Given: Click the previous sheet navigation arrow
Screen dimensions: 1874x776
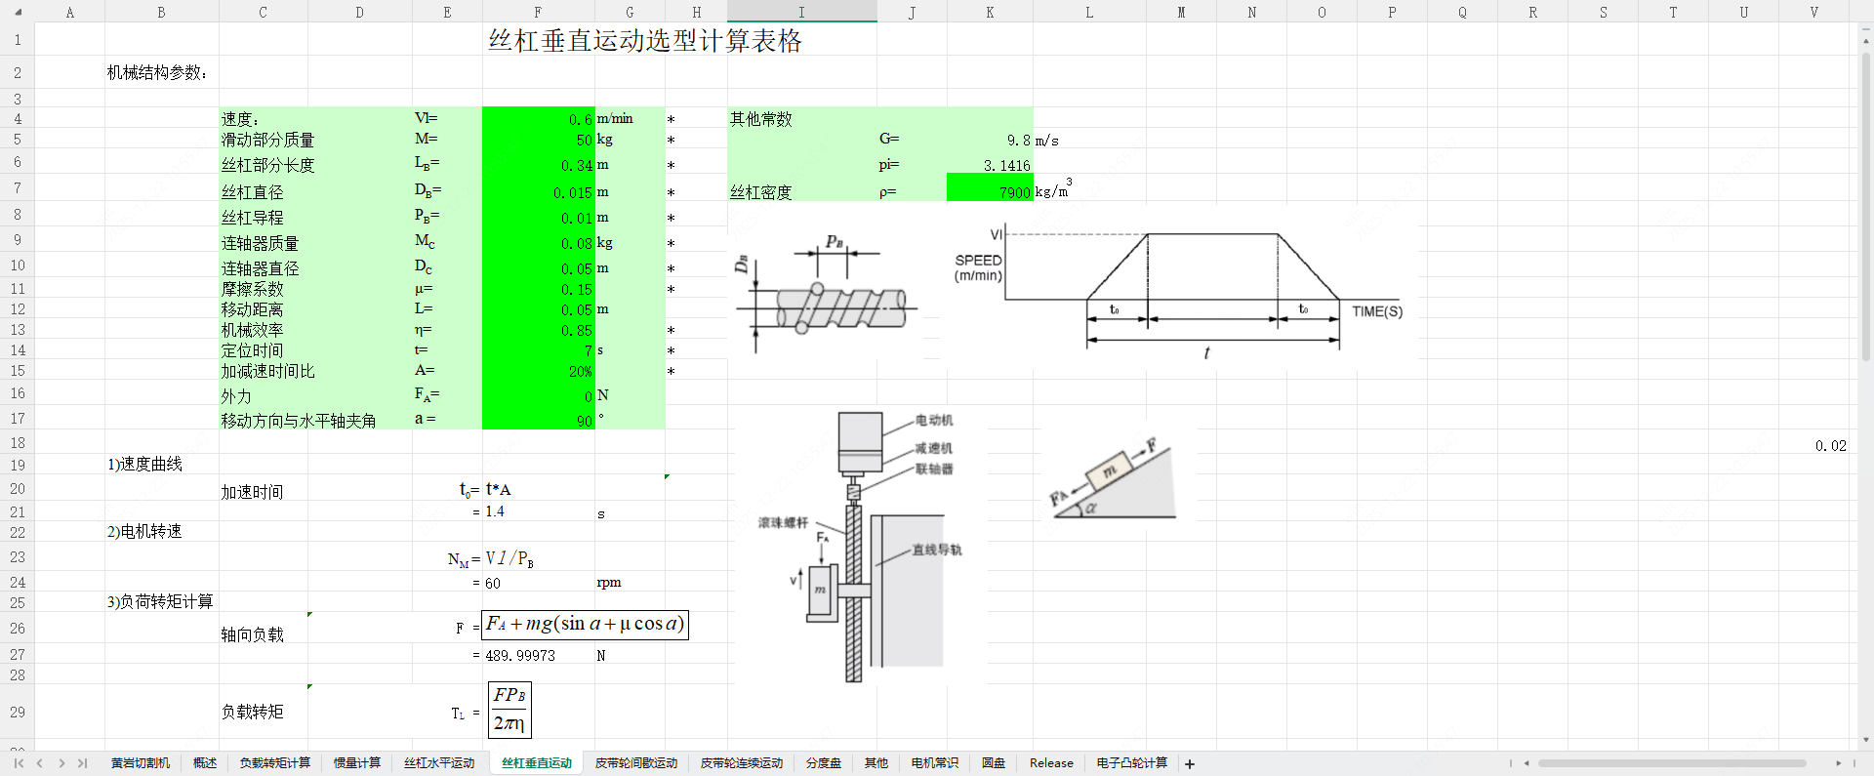Looking at the screenshot, I should [40, 763].
